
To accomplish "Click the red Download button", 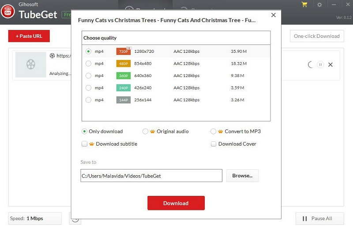I will pos(176,203).
